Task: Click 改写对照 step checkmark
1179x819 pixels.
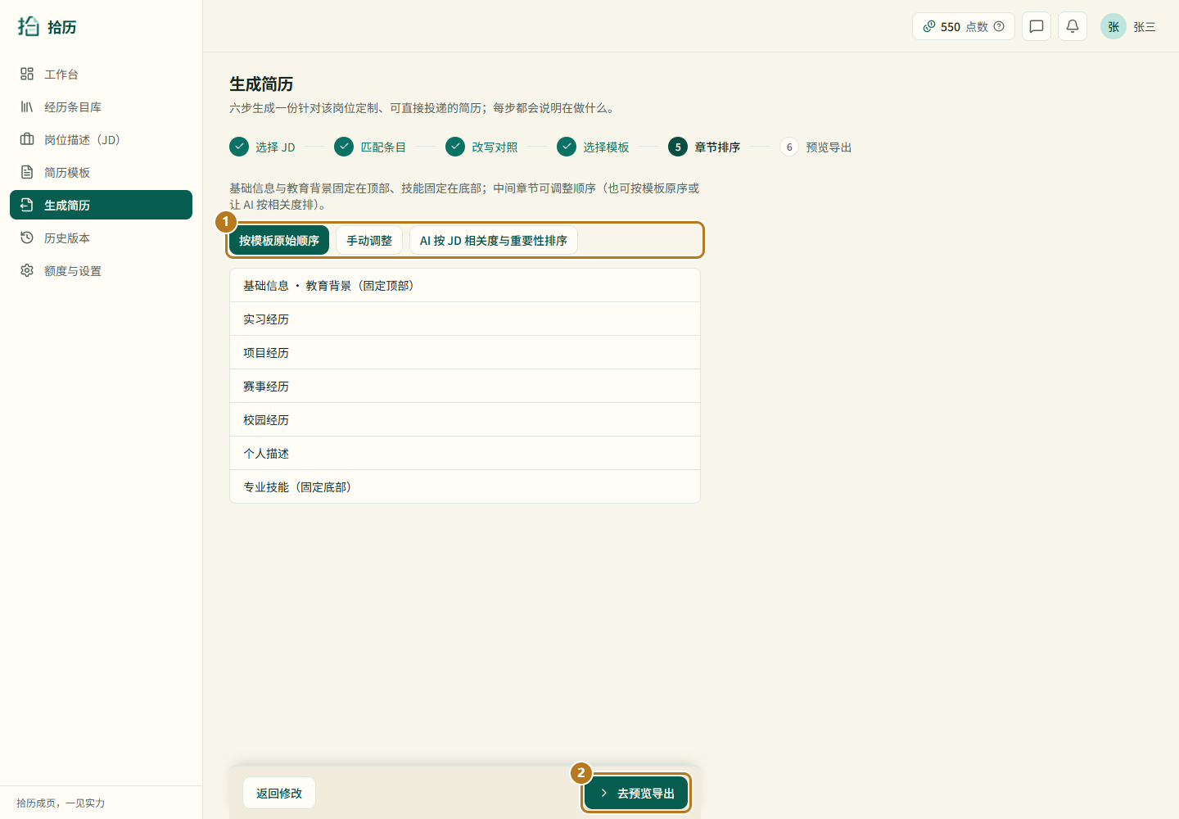Action: coord(455,147)
